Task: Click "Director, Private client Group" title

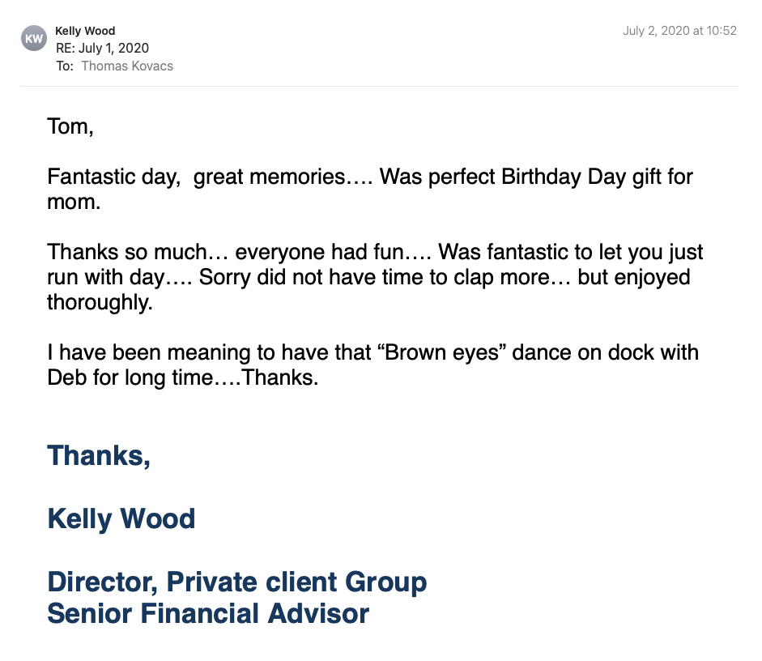Action: click(236, 582)
